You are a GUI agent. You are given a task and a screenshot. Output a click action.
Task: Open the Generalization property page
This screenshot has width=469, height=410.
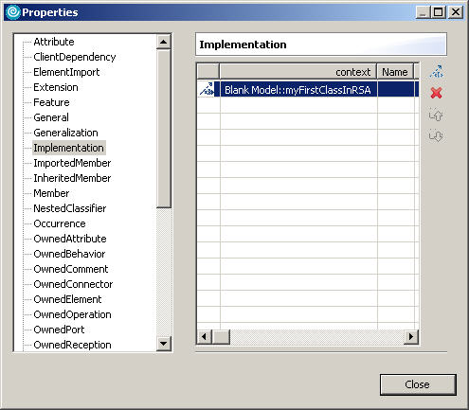click(65, 133)
